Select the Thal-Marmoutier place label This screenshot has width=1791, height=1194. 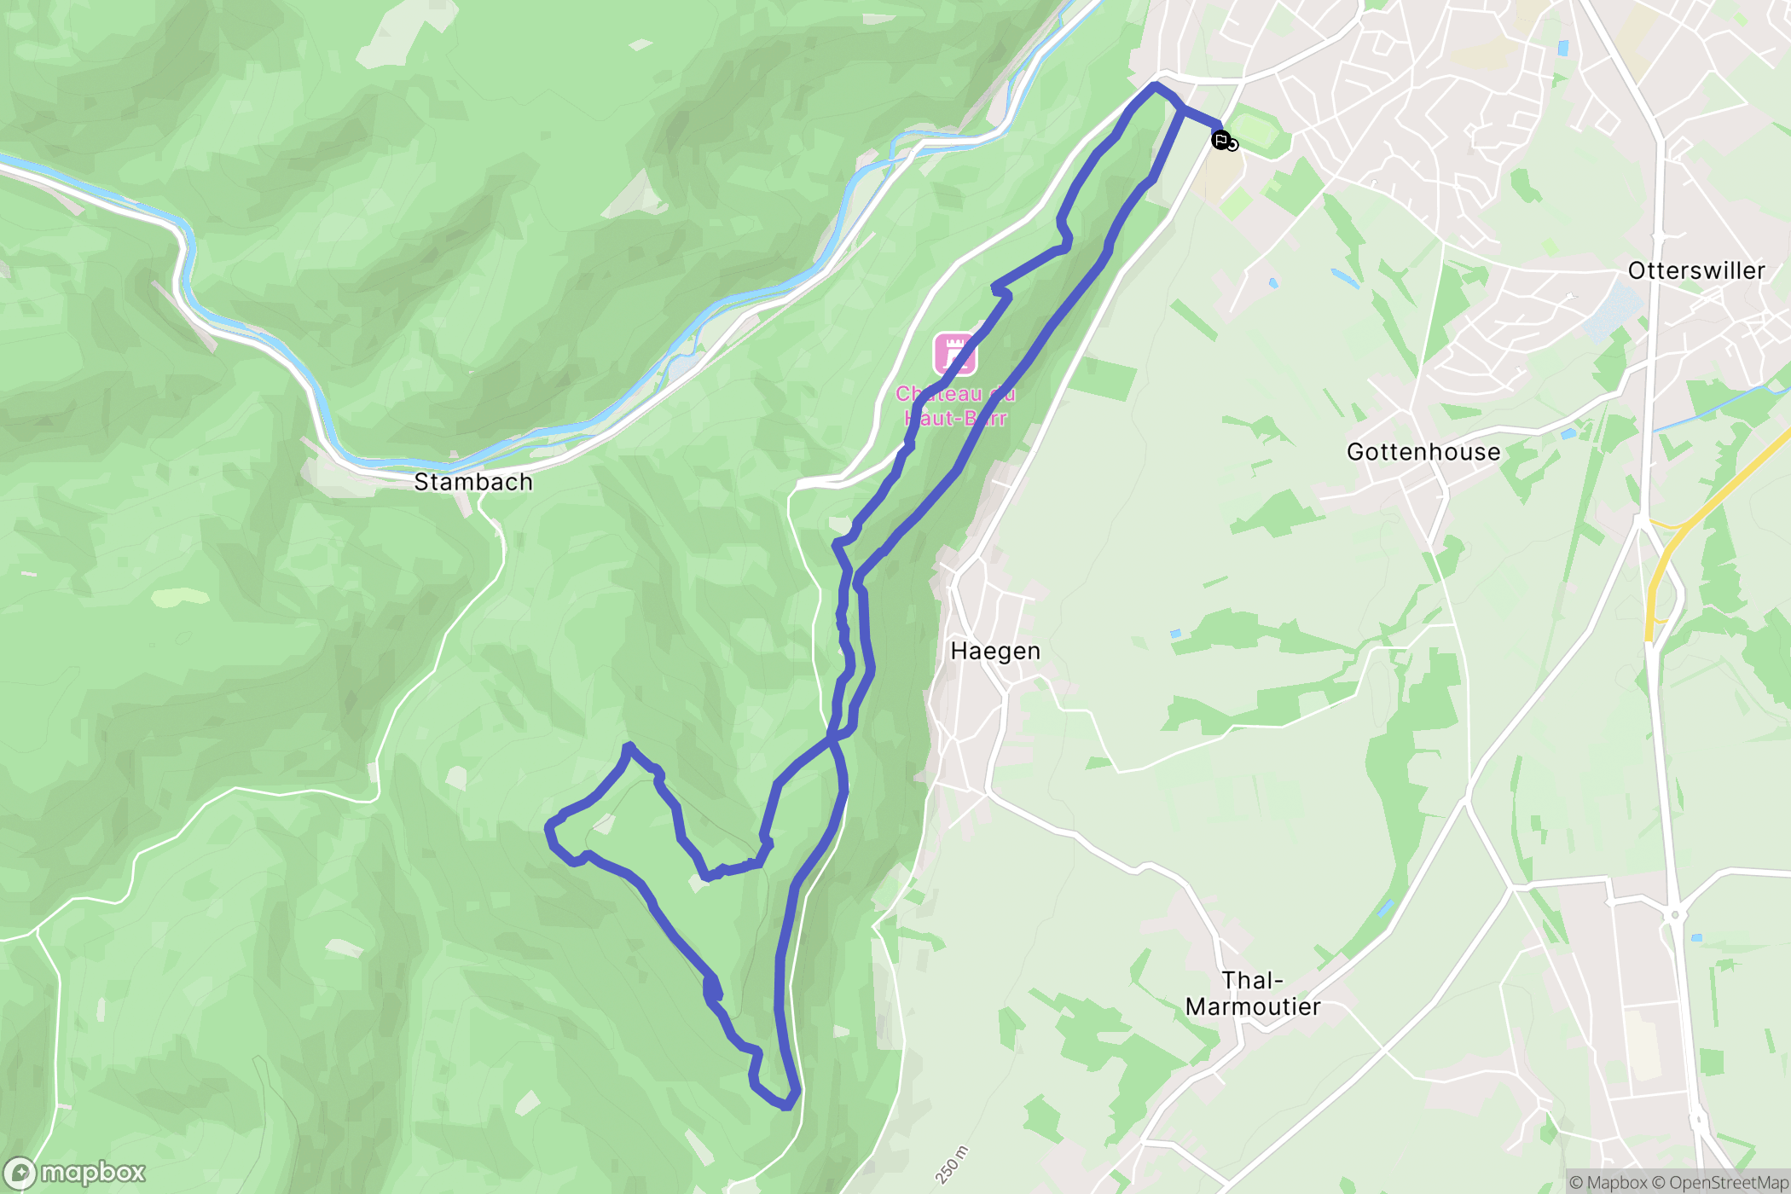(1253, 994)
